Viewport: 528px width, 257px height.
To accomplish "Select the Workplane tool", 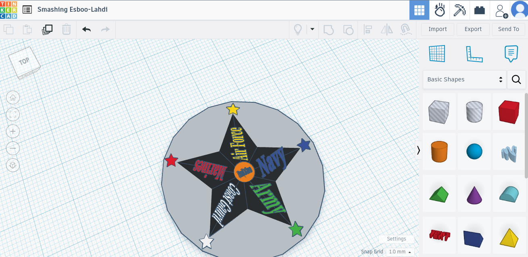I will pyautogui.click(x=437, y=53).
